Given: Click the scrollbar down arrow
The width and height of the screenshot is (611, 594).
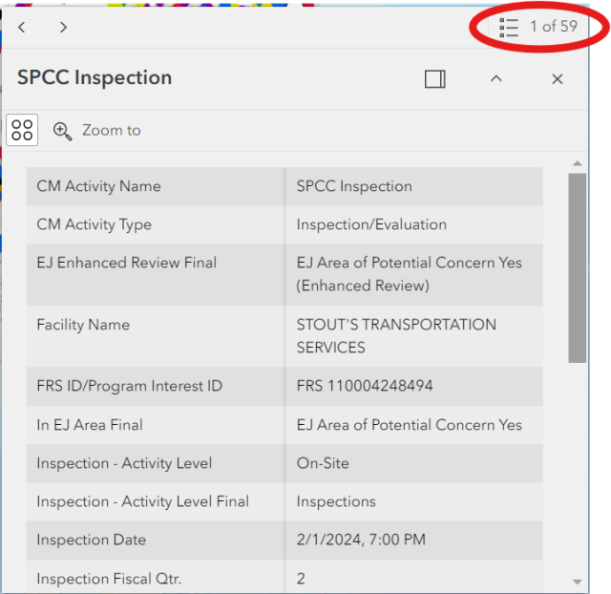Looking at the screenshot, I should (x=577, y=581).
